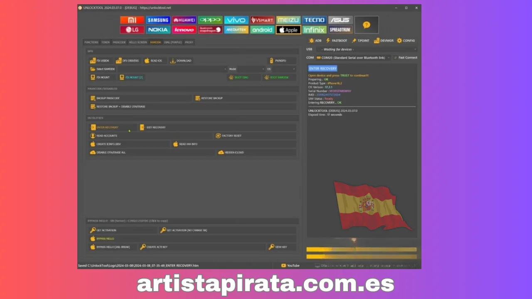Select the Tecno brand logo
Image resolution: width=532 pixels, height=299 pixels.
(314, 20)
